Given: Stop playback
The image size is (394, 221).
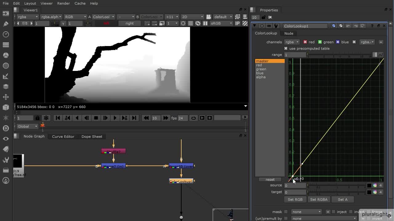Looking at the screenshot, I should 96,118.
